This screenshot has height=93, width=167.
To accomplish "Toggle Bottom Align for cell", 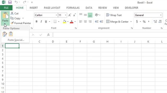I will (x=90, y=15).
